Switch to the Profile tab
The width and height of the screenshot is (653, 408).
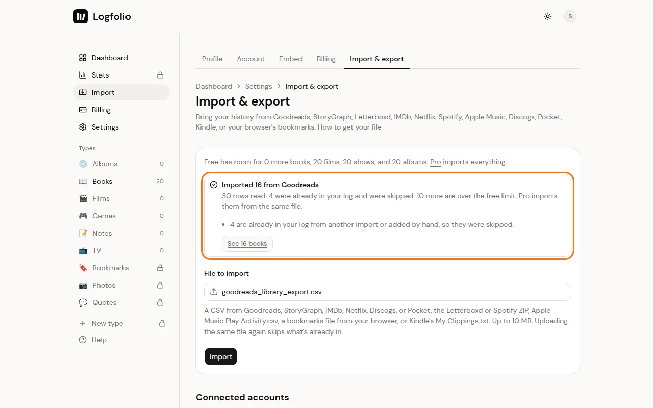(212, 59)
